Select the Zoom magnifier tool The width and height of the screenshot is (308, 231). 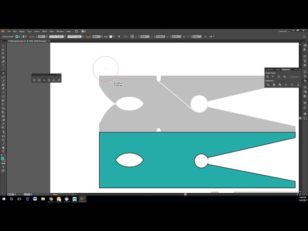click(3, 152)
